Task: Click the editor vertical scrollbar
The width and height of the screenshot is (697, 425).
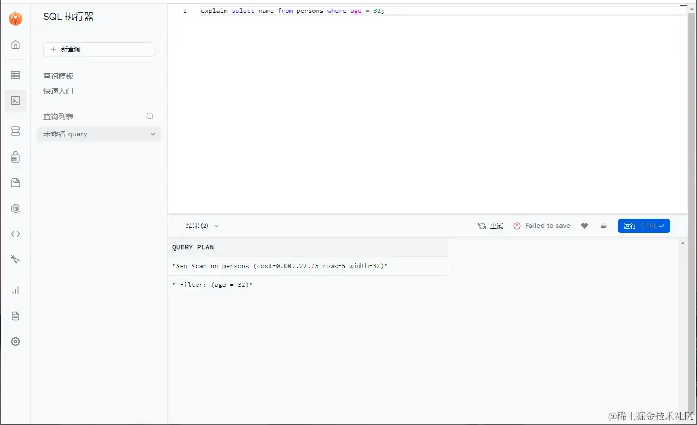Action: point(684,109)
